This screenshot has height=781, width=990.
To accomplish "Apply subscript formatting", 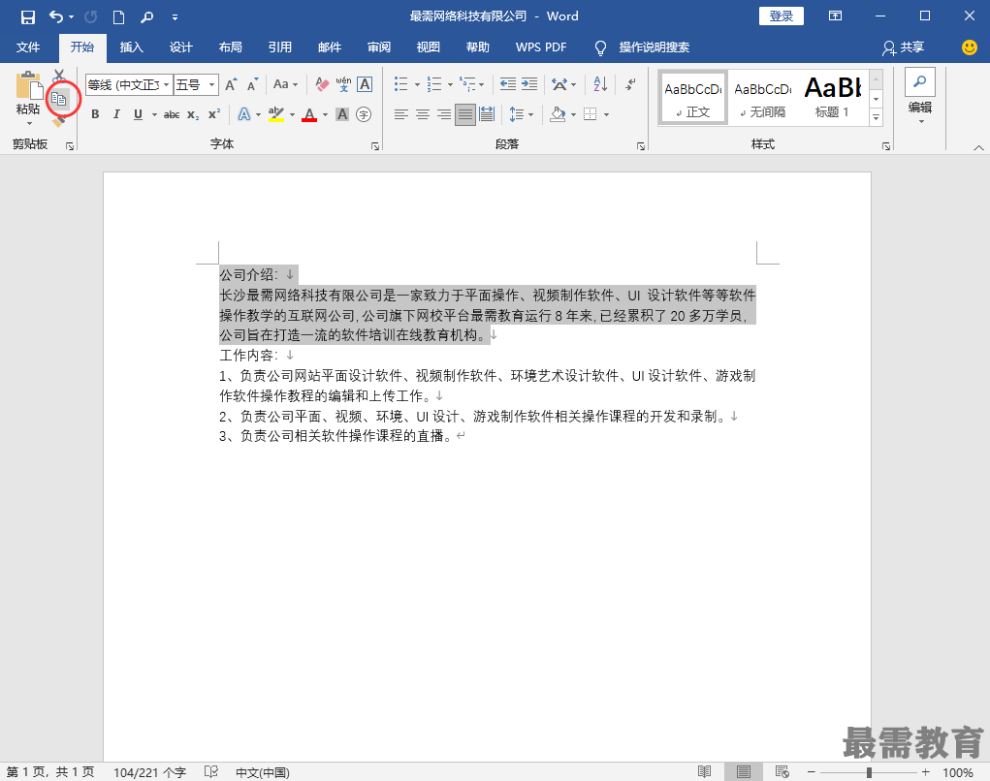I will coord(193,114).
